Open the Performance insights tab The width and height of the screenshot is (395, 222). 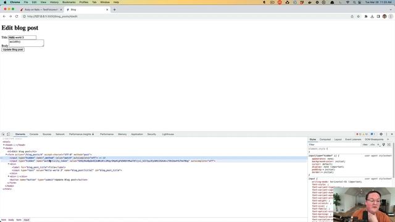pyautogui.click(x=81, y=134)
